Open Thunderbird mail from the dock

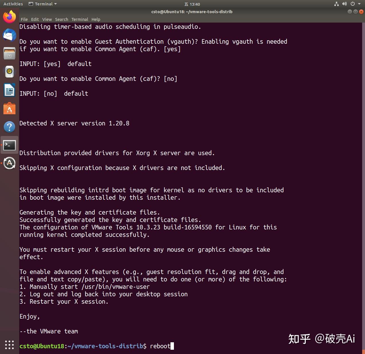pyautogui.click(x=9, y=35)
